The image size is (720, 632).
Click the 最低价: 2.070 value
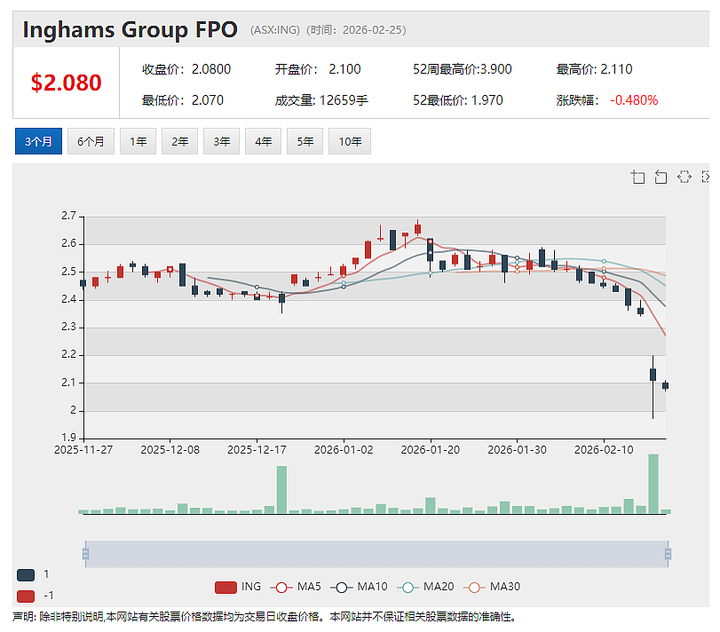click(182, 100)
